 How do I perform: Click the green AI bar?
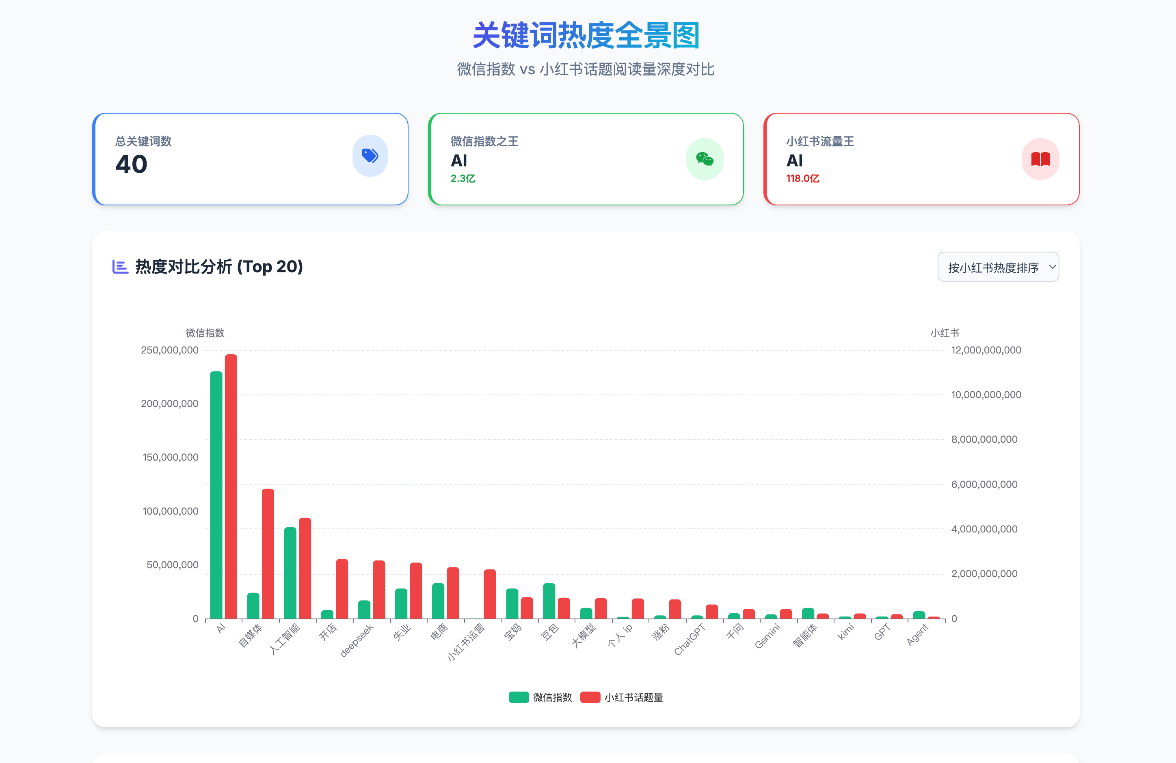[x=216, y=495]
